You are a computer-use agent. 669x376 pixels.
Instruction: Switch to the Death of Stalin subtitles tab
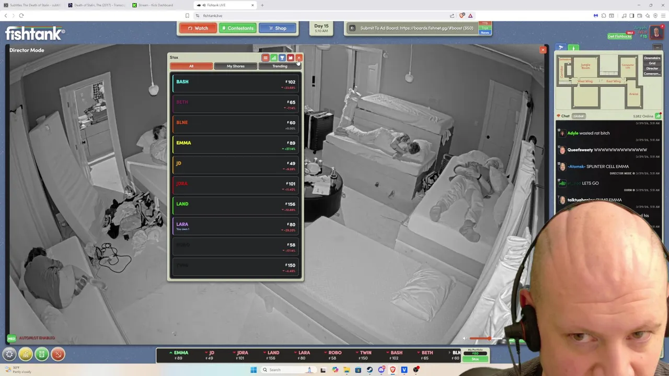click(x=32, y=5)
